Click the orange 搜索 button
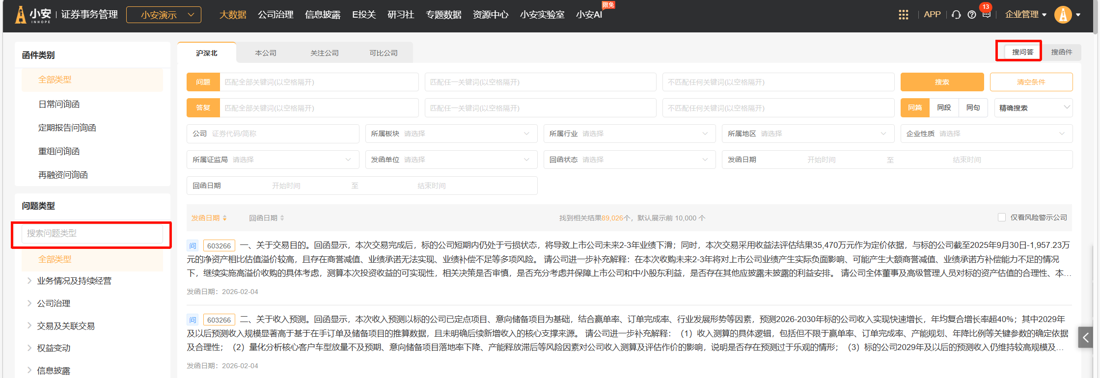This screenshot has width=1100, height=378. (941, 82)
